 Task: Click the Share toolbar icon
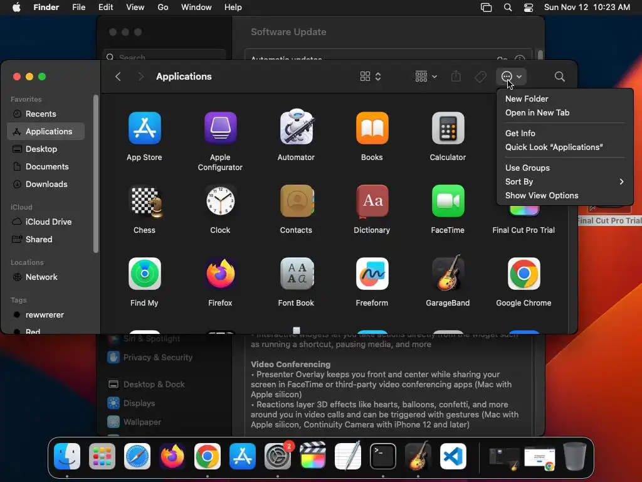456,77
